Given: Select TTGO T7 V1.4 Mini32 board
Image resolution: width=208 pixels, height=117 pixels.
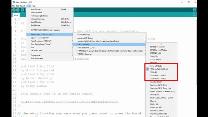Looking at the screenshot, I should [x=161, y=79].
